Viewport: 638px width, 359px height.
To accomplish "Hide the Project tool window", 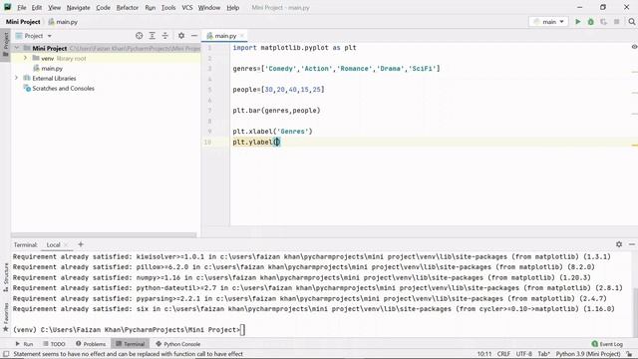I will [194, 36].
